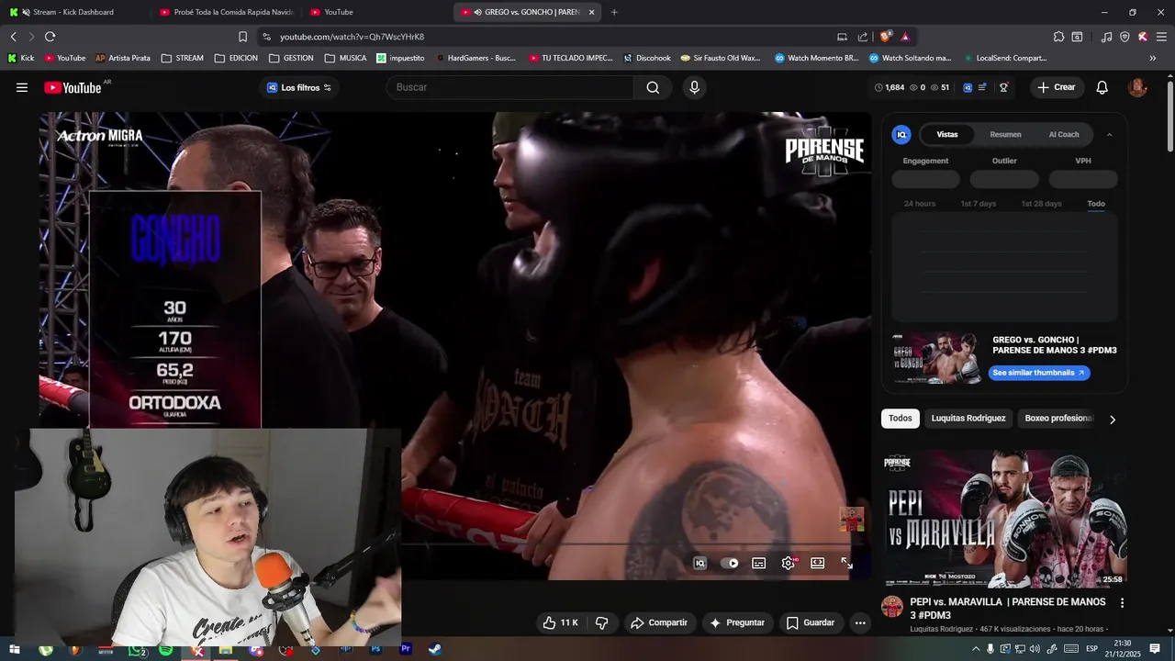
Task: Open Spotify from the taskbar
Action: tap(165, 650)
